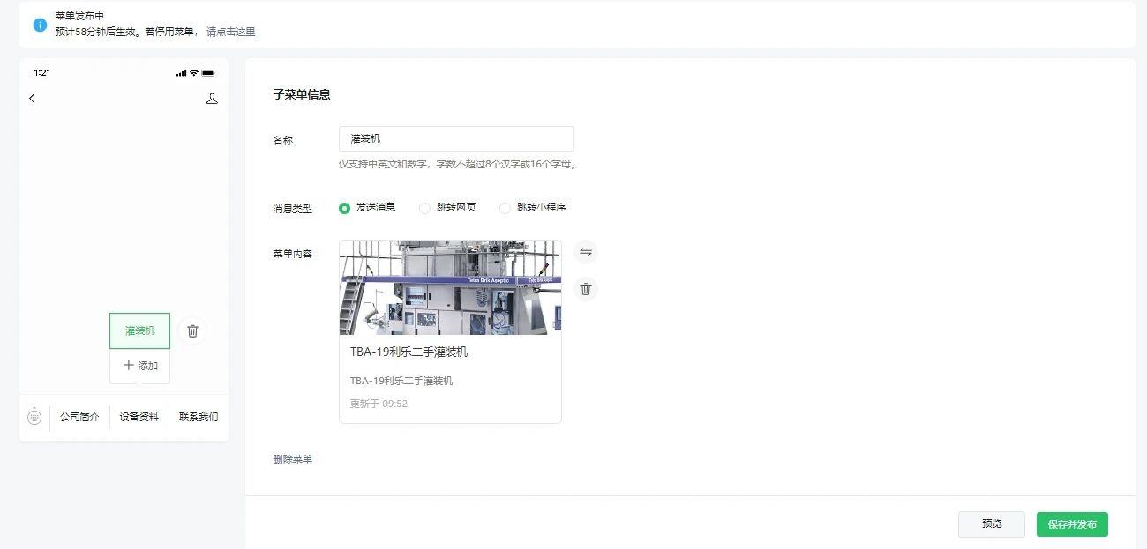This screenshot has width=1147, height=549.
Task: Click the 子菜单信息 heading
Action: [x=302, y=94]
